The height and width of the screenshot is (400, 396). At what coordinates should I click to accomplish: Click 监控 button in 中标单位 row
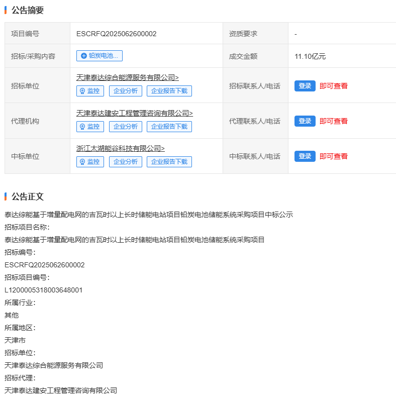pyautogui.click(x=90, y=162)
